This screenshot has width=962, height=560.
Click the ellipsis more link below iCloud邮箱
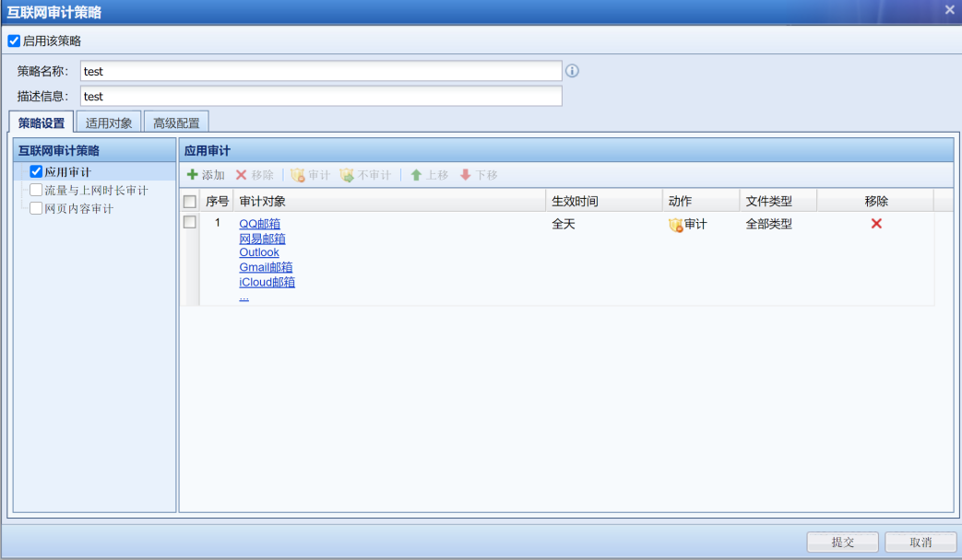pos(243,297)
